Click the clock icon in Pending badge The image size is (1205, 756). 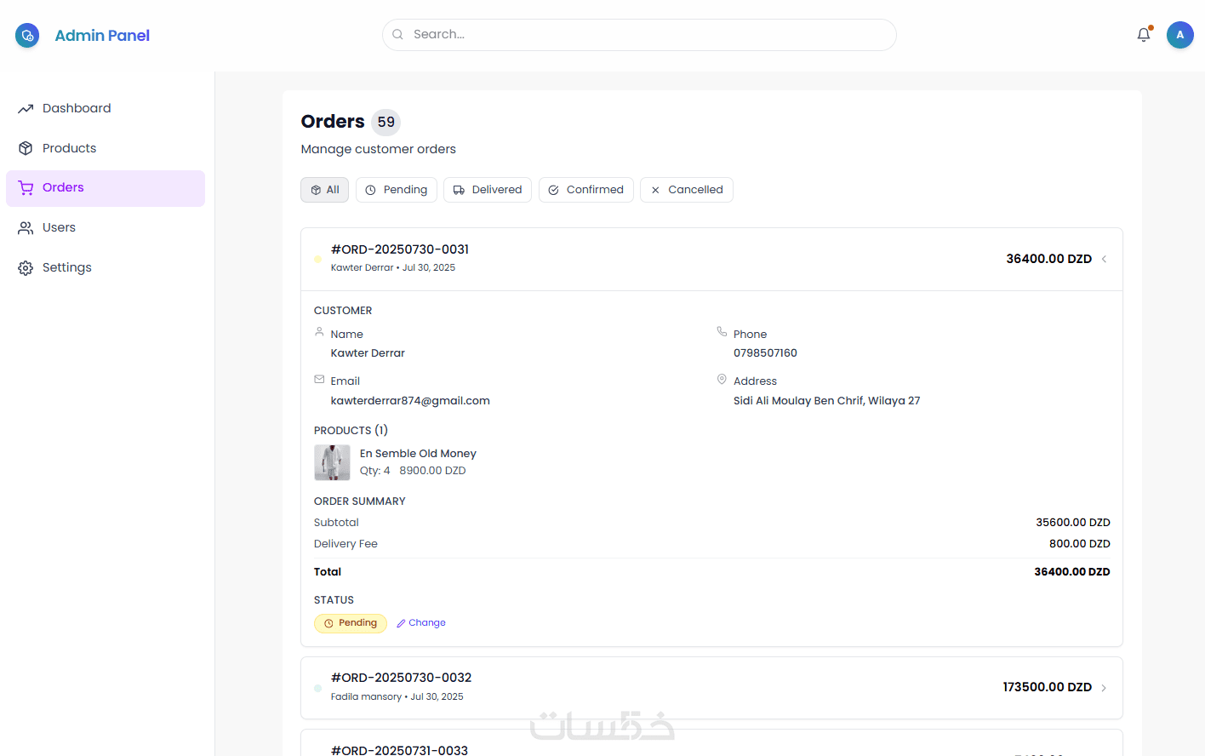pos(328,623)
